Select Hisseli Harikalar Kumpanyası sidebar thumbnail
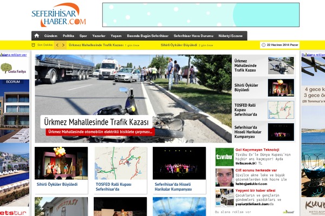Screen dimensions: 325x216 (x=281, y=132)
